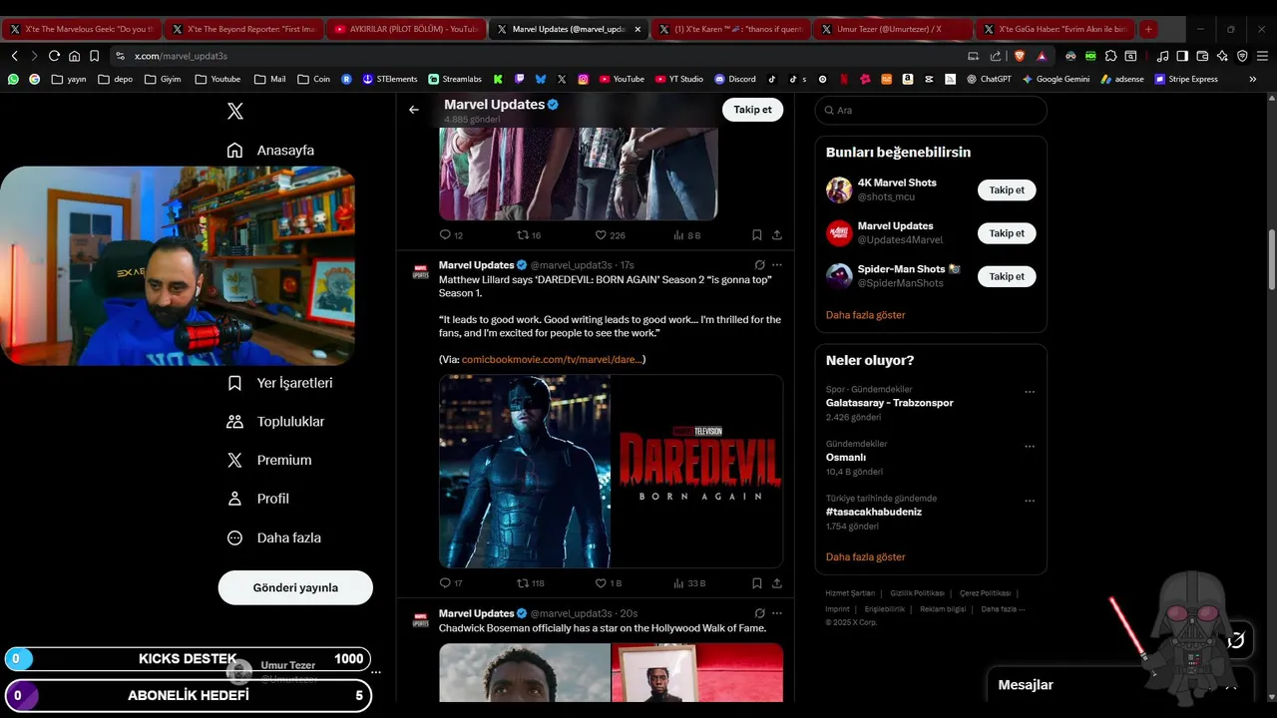Follow Marvel Updates @Updates4Marvel suggestion
The height and width of the screenshot is (718, 1277).
pos(1007,233)
